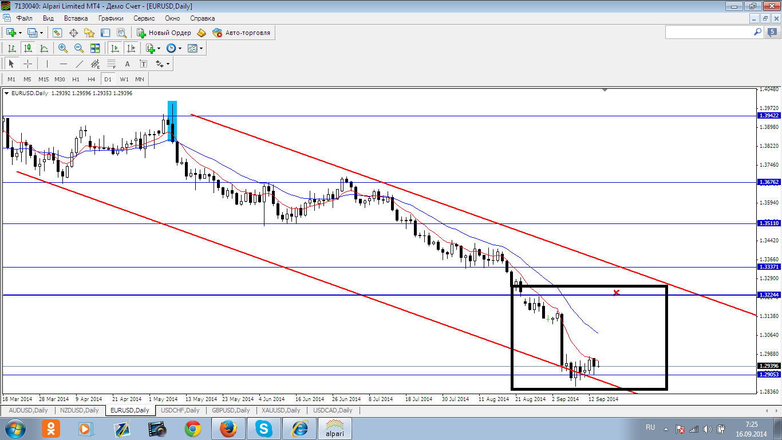Set timeframe to W1
Screen dimensions: 782x440
pos(124,79)
